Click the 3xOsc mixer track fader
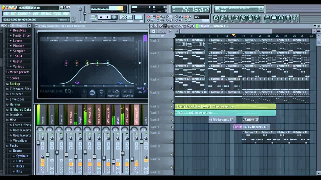Viewport: 321px width, 180px height. click(x=113, y=162)
